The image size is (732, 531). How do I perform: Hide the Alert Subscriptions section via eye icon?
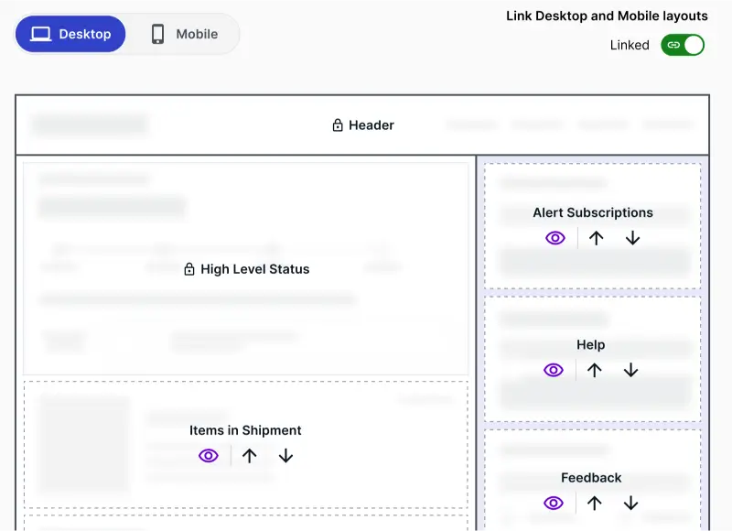coord(555,238)
